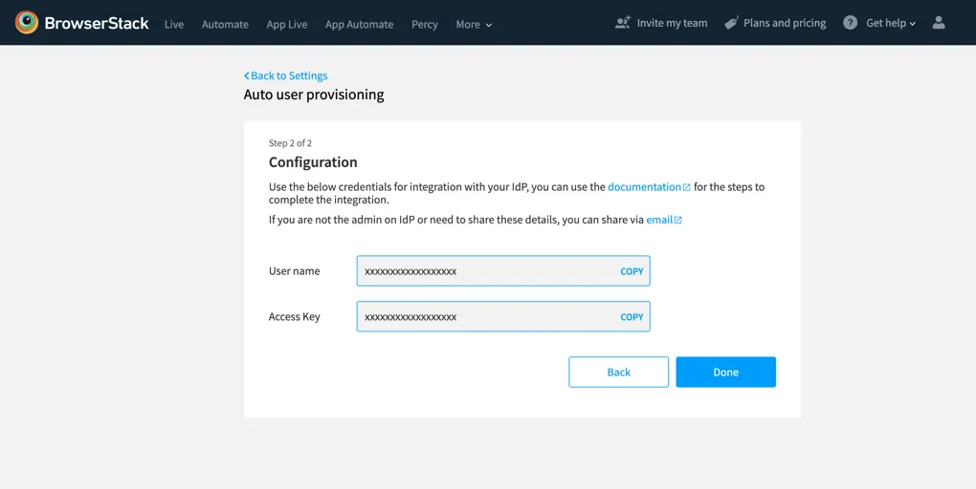Click the Plans and pricing tag icon
The height and width of the screenshot is (489, 976).
(x=731, y=23)
